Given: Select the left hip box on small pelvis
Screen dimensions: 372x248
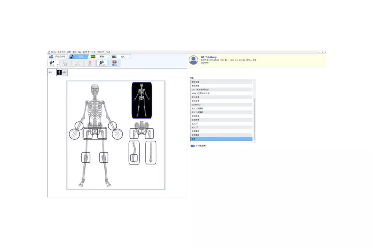Looking at the screenshot, I should 134,134.
